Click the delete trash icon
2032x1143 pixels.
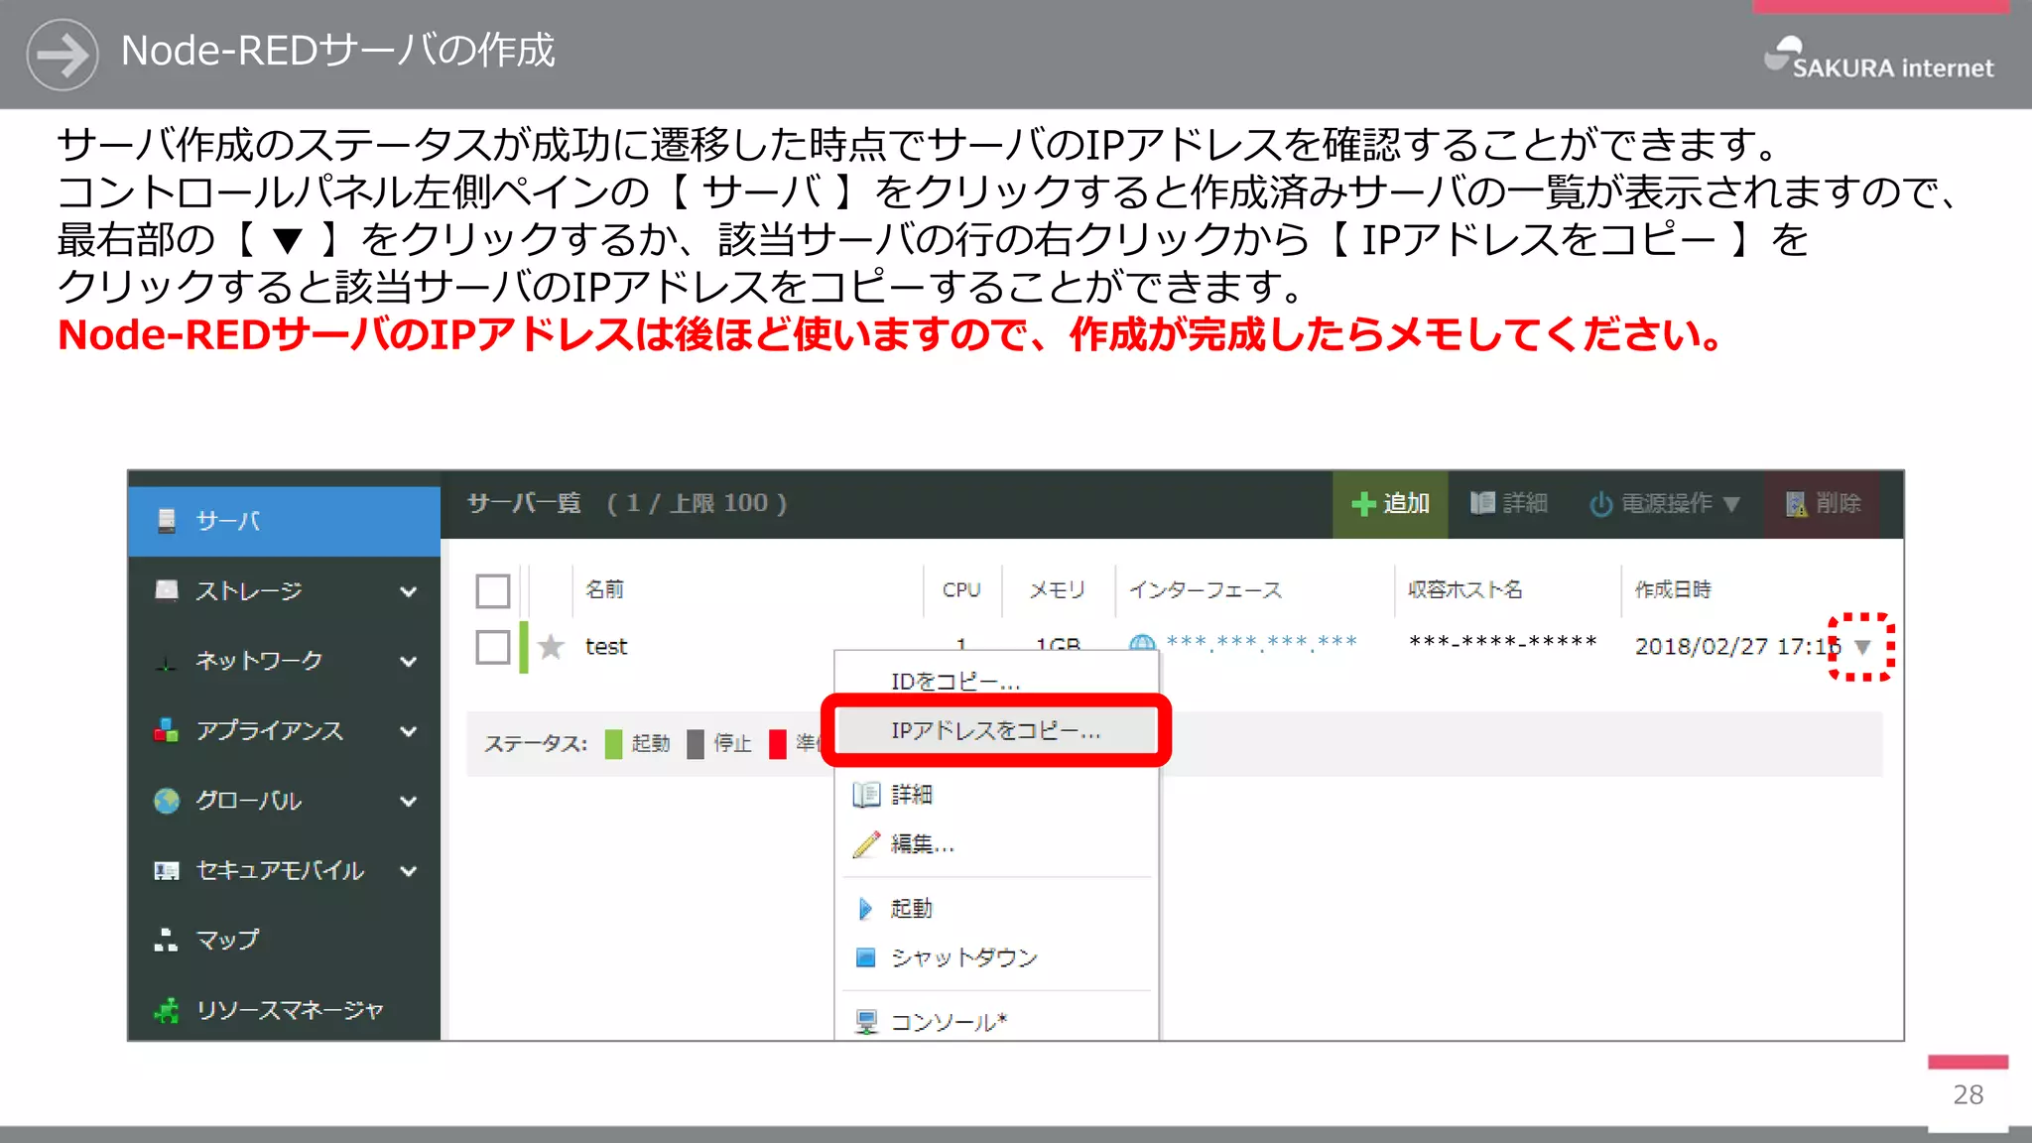click(1796, 504)
